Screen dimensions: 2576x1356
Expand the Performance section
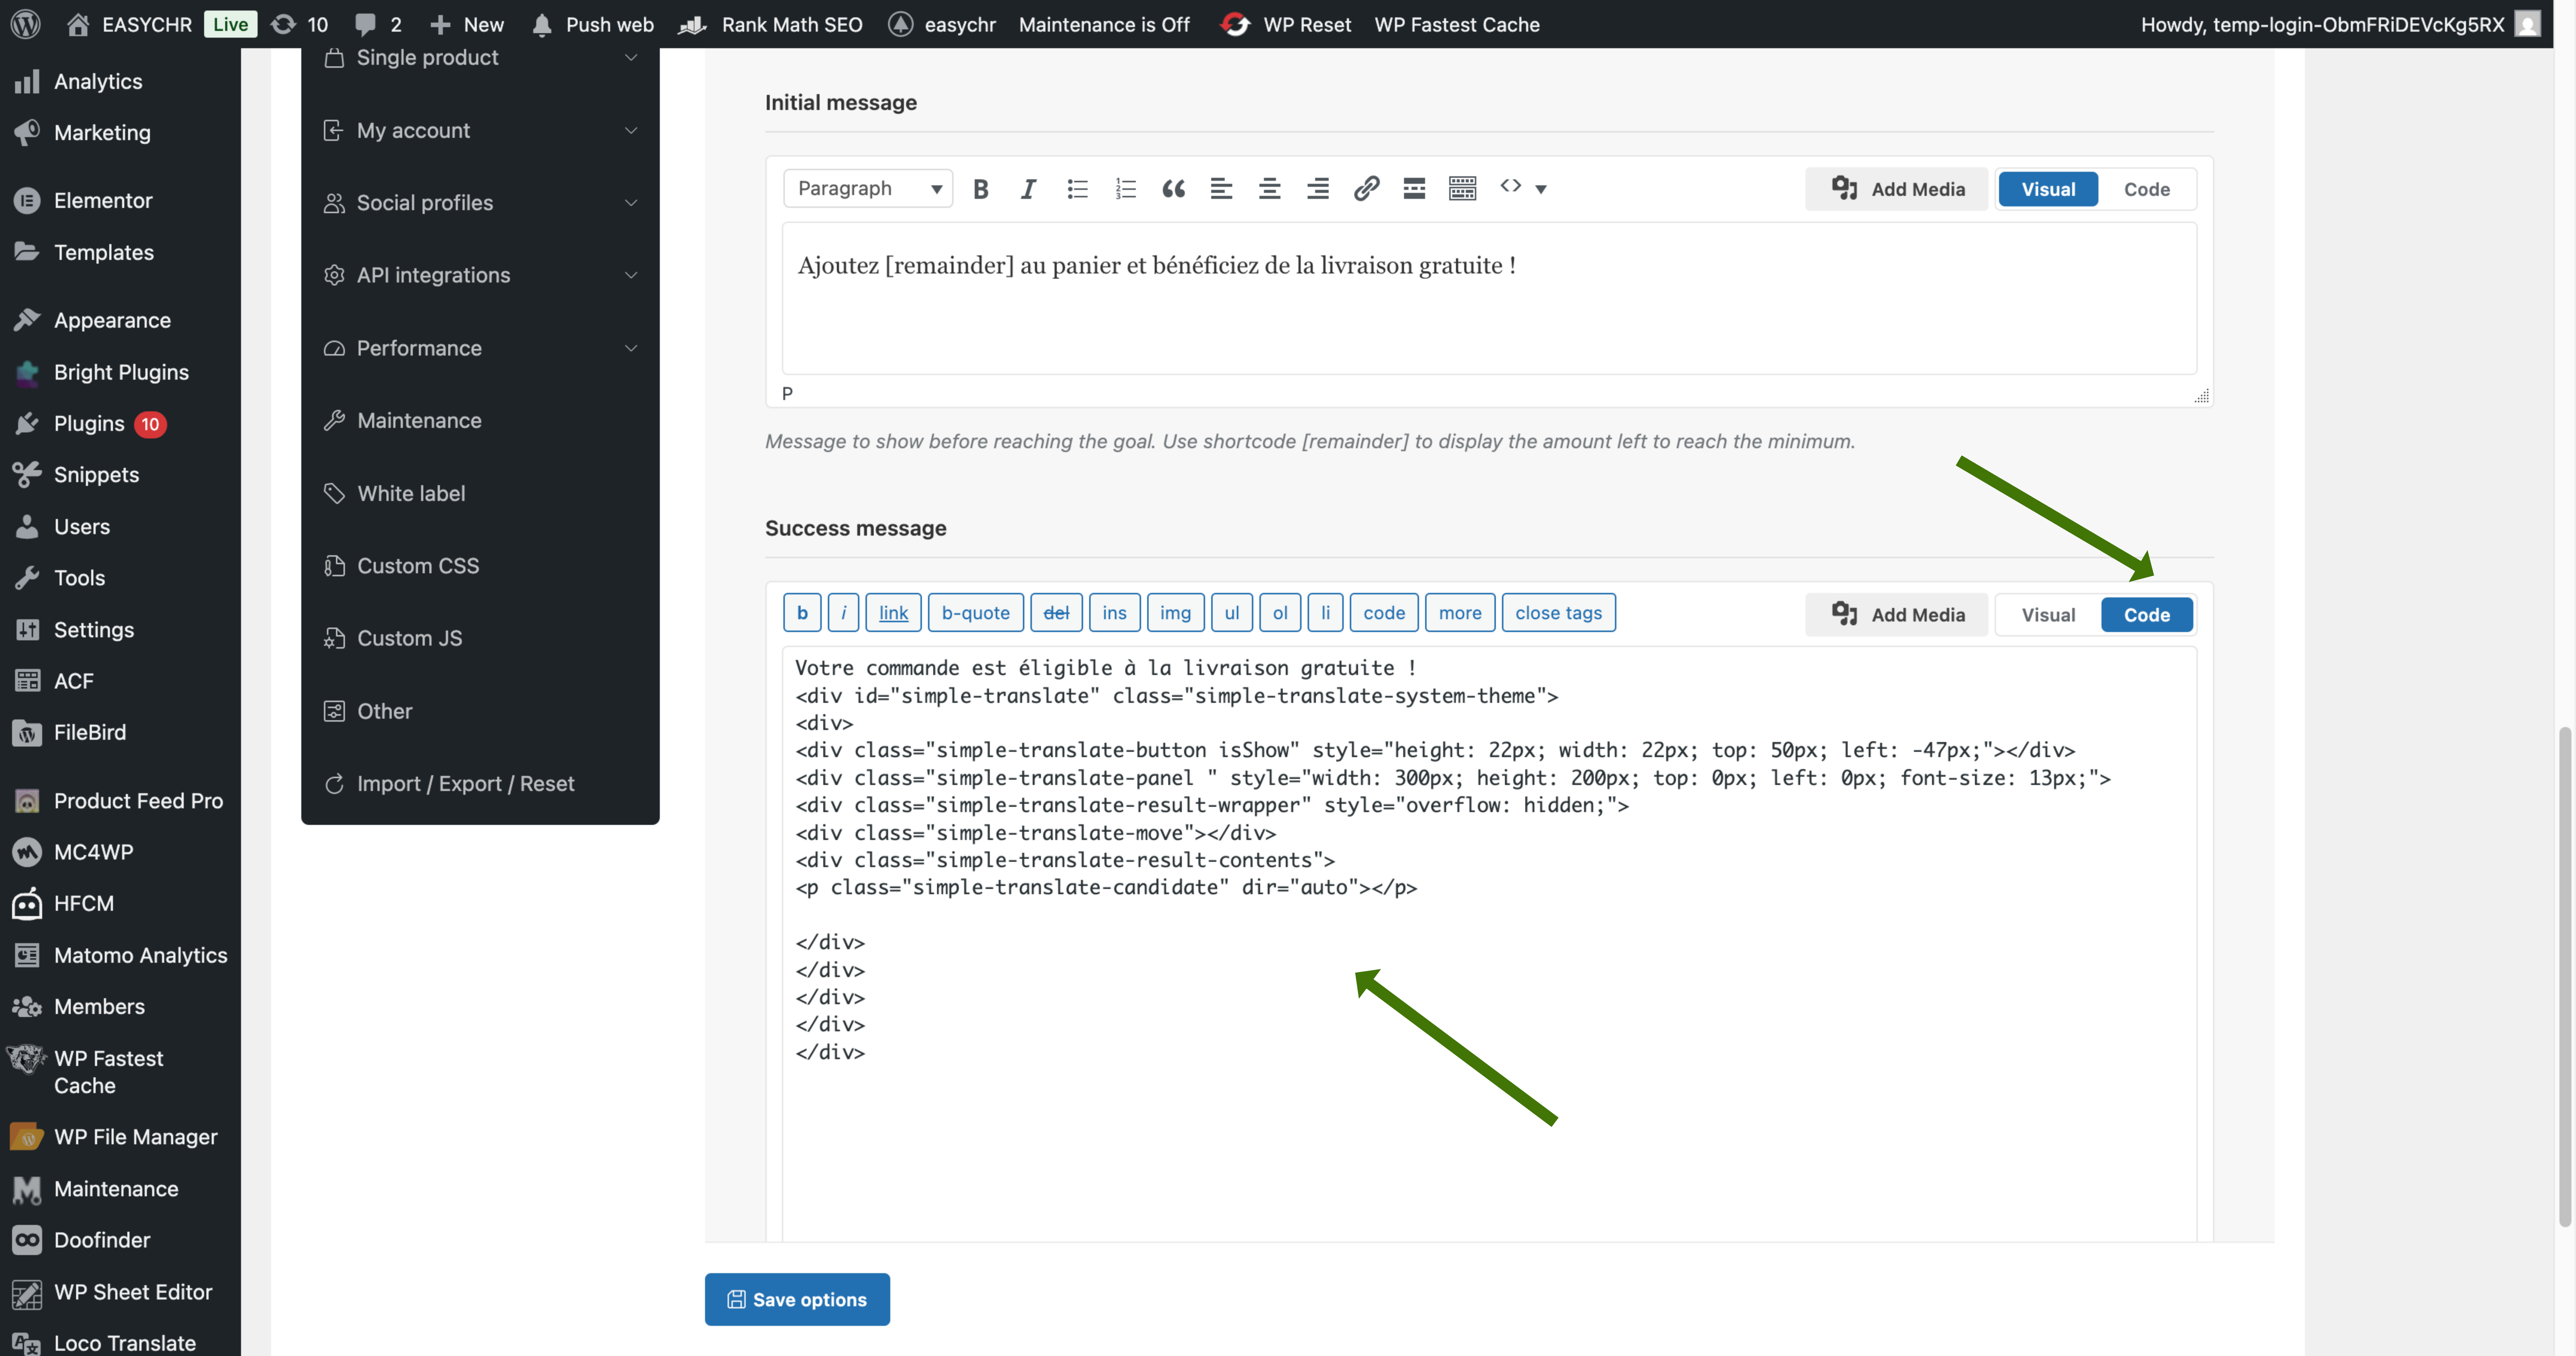480,348
